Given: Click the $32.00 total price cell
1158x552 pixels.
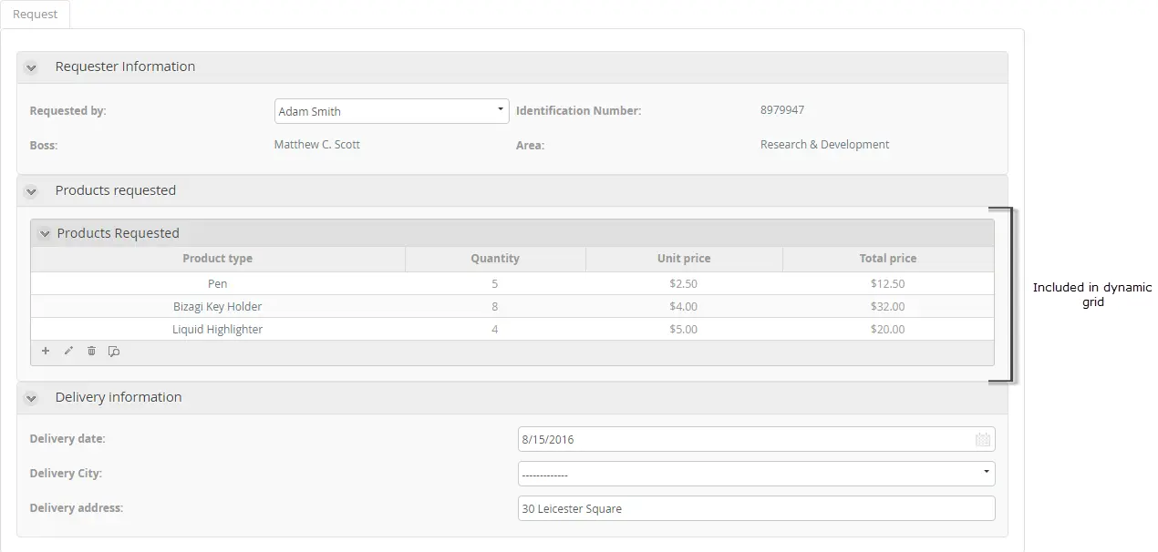Looking at the screenshot, I should click(x=888, y=306).
